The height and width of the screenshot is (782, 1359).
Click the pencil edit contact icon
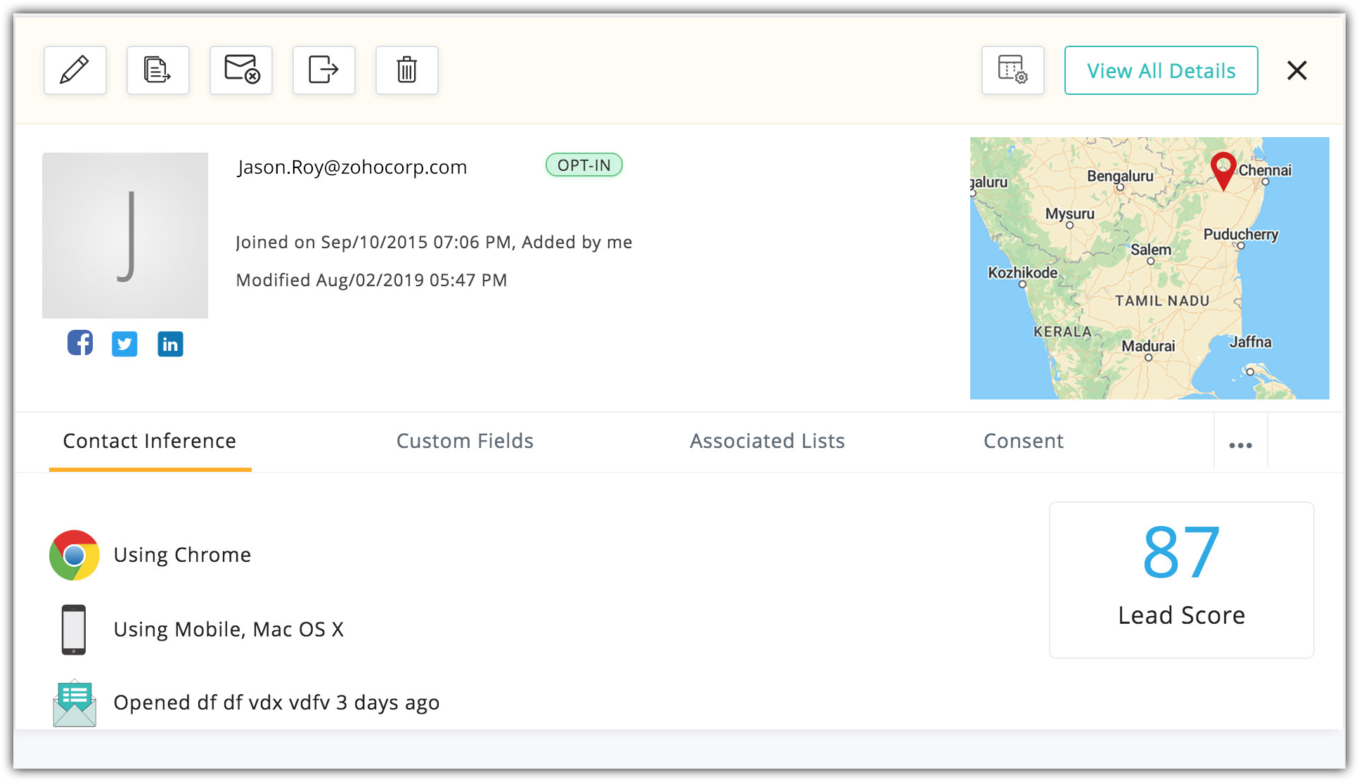[x=75, y=70]
